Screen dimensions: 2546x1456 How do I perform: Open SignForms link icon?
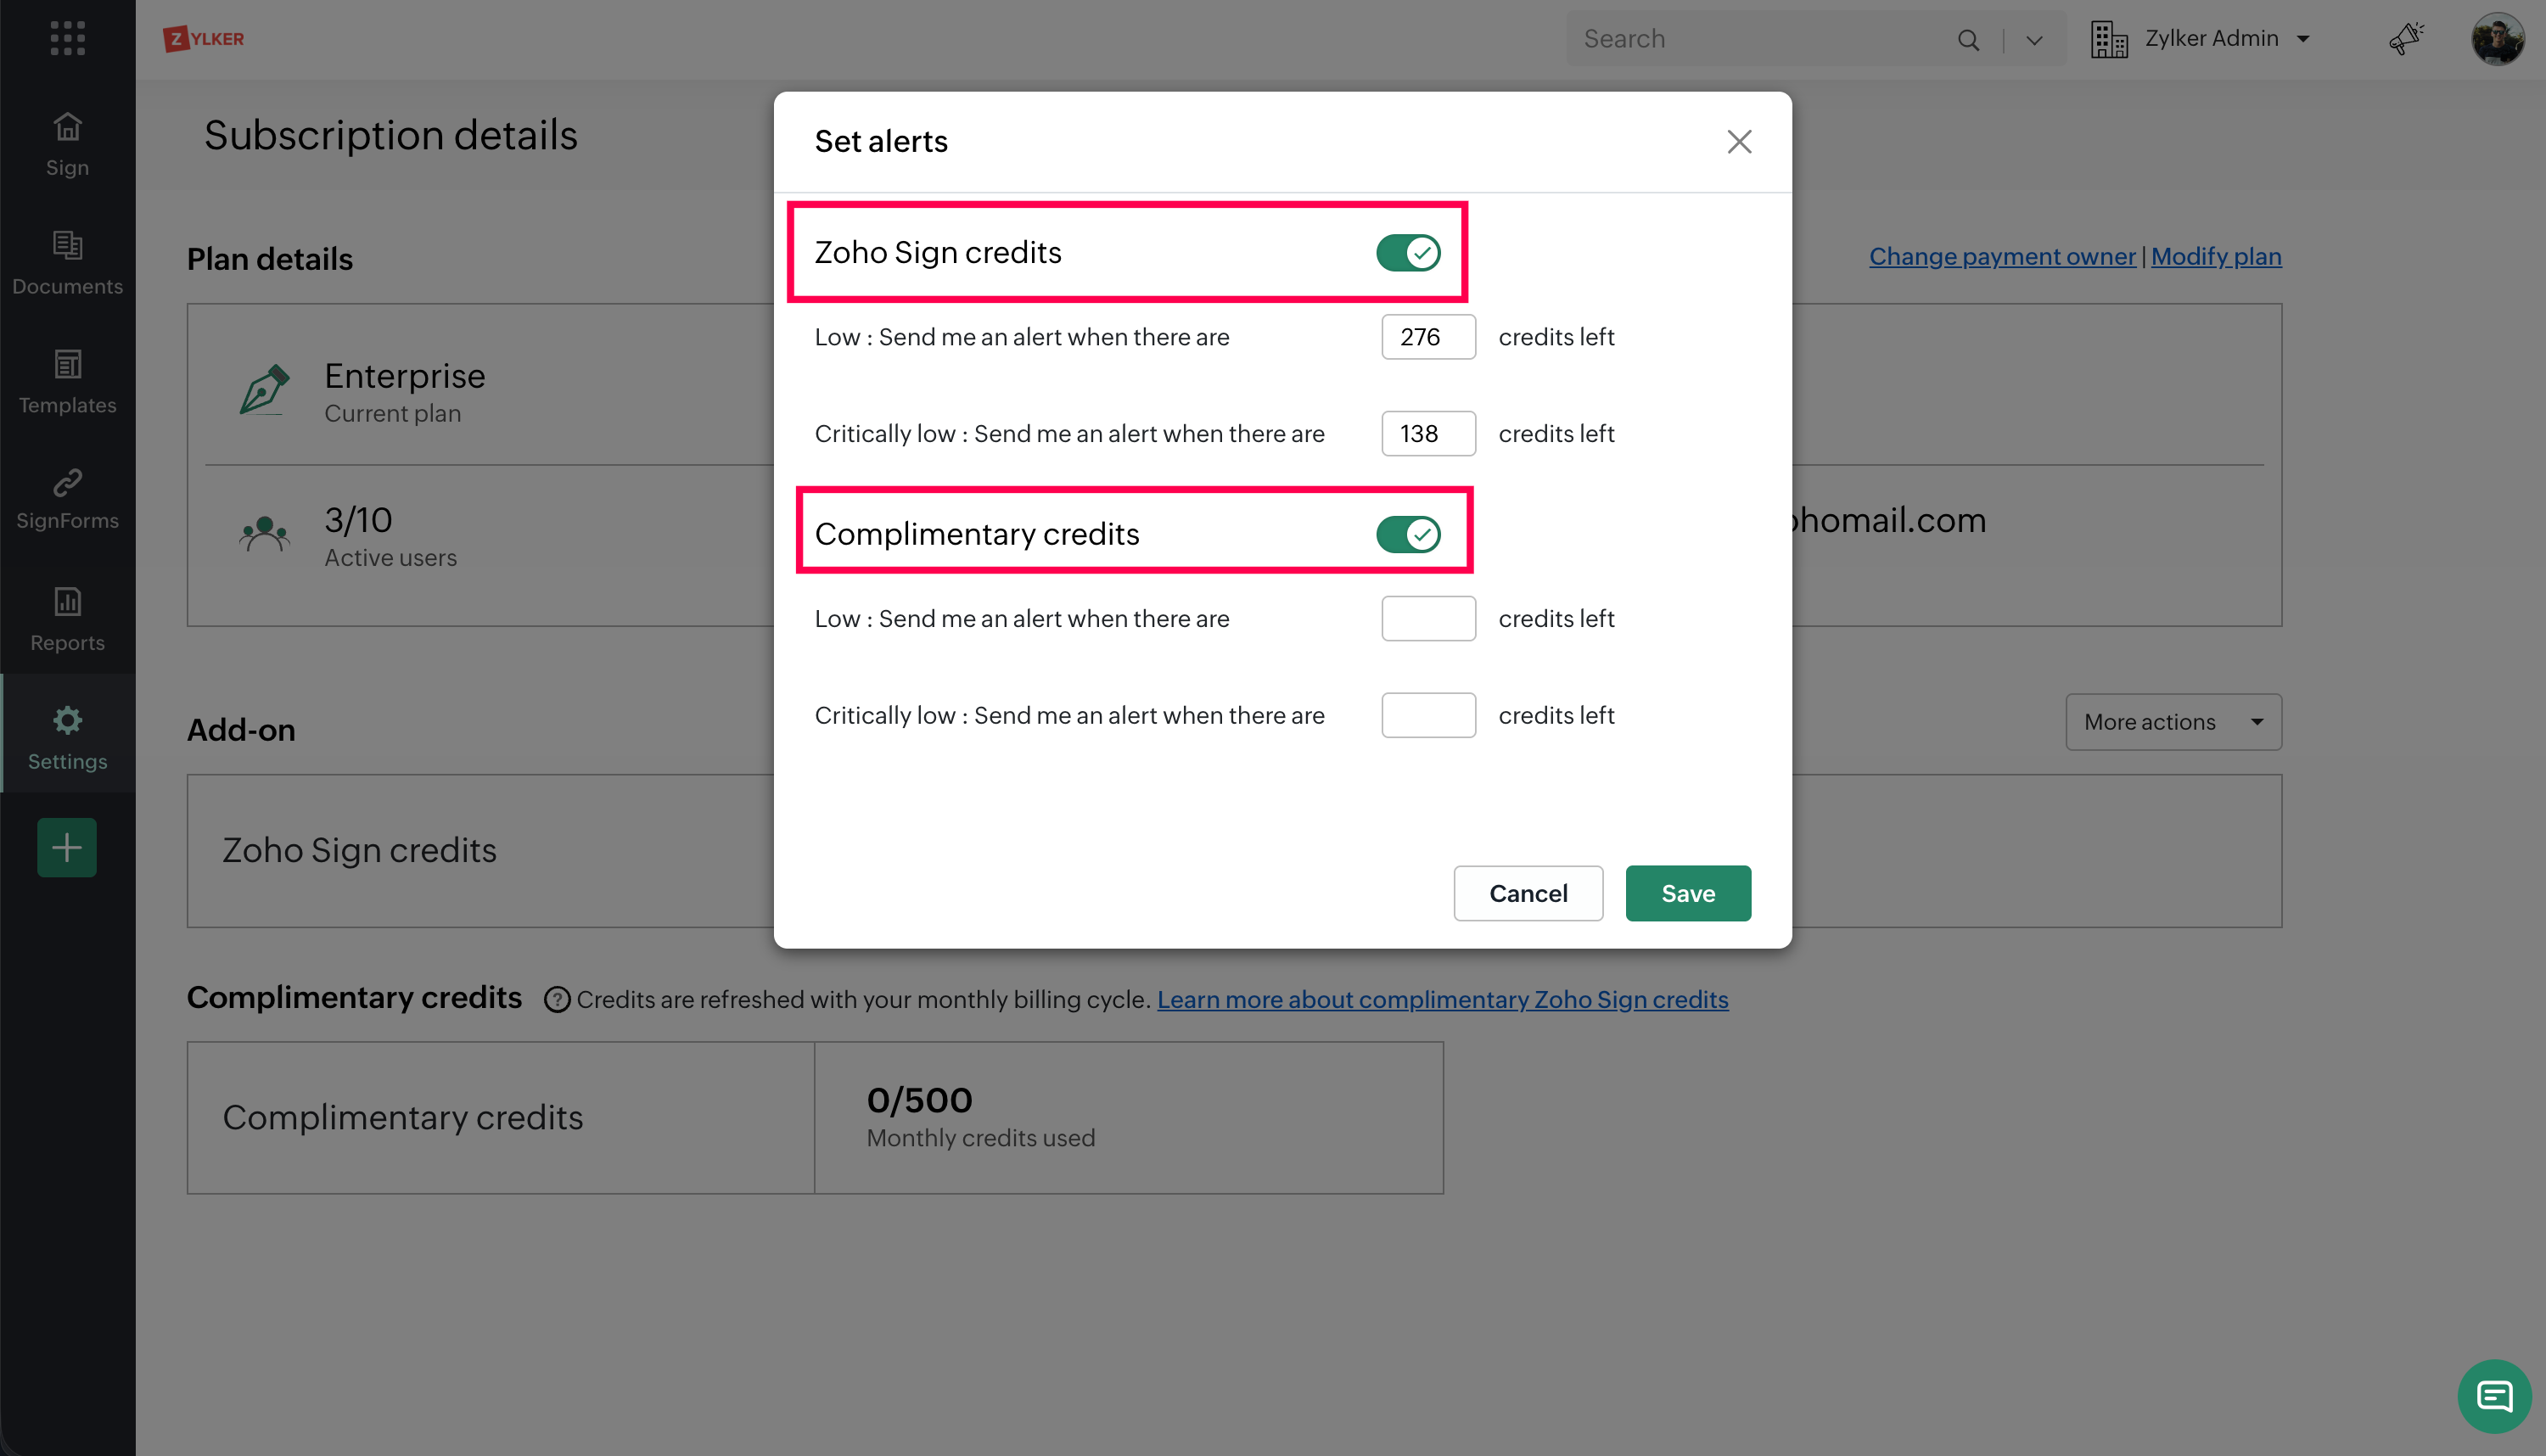[67, 498]
